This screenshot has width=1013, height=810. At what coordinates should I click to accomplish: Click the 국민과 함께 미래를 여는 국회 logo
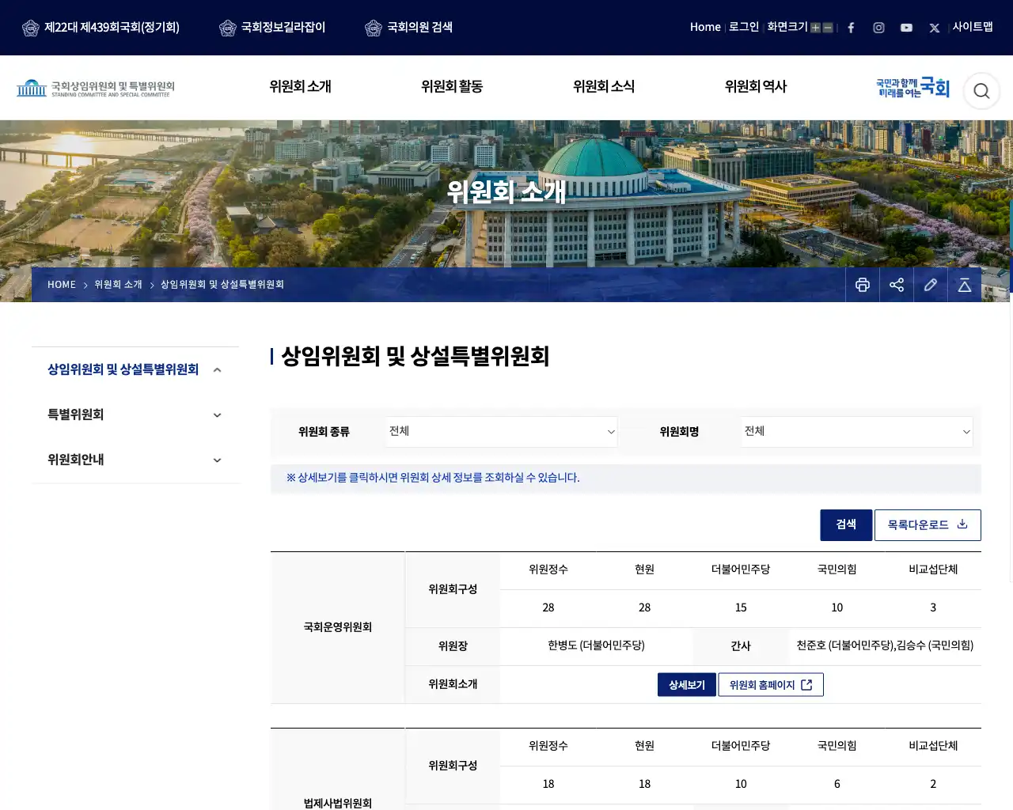[912, 88]
